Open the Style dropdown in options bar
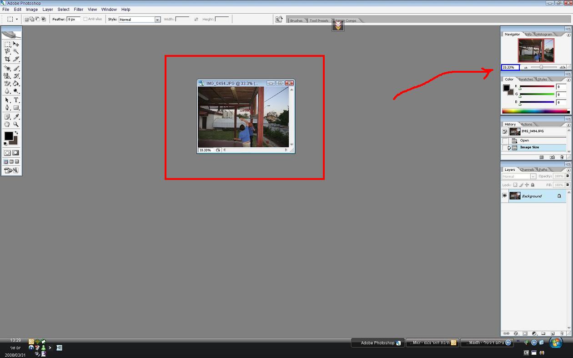This screenshot has width=573, height=358. pyautogui.click(x=157, y=20)
